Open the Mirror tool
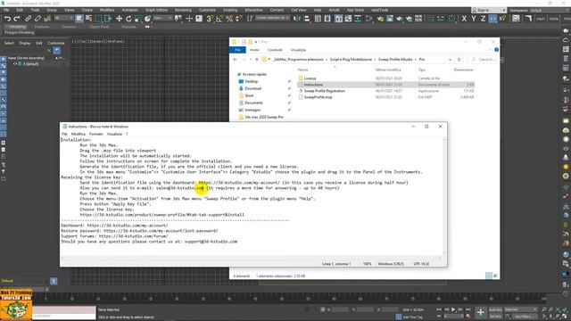This screenshot has width=571, height=321. [x=297, y=19]
